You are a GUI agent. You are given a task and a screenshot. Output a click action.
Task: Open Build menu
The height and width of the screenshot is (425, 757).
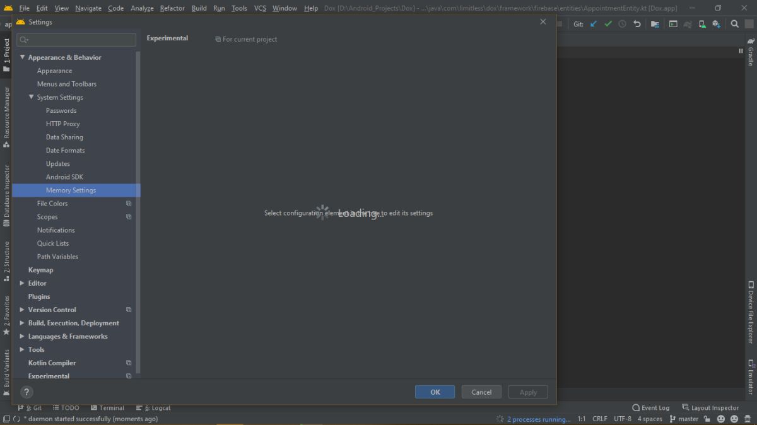tap(199, 8)
